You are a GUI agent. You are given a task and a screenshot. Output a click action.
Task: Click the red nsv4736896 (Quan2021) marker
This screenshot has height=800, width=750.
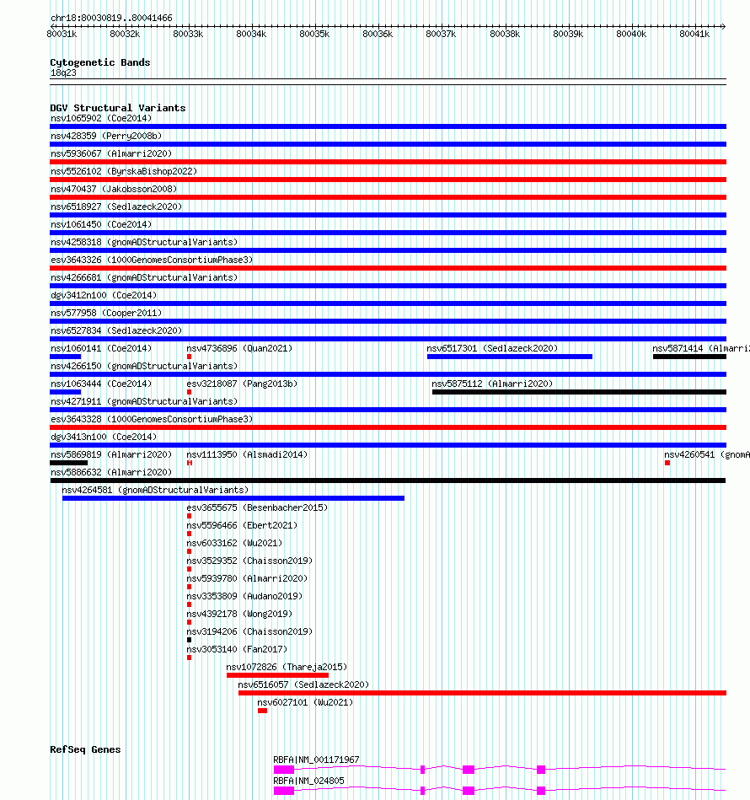point(189,357)
